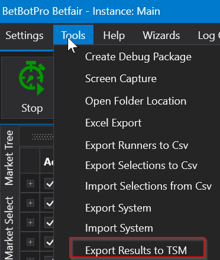Select Screen Capture from Tools menu
Image resolution: width=220 pixels, height=260 pixels.
pos(121,79)
